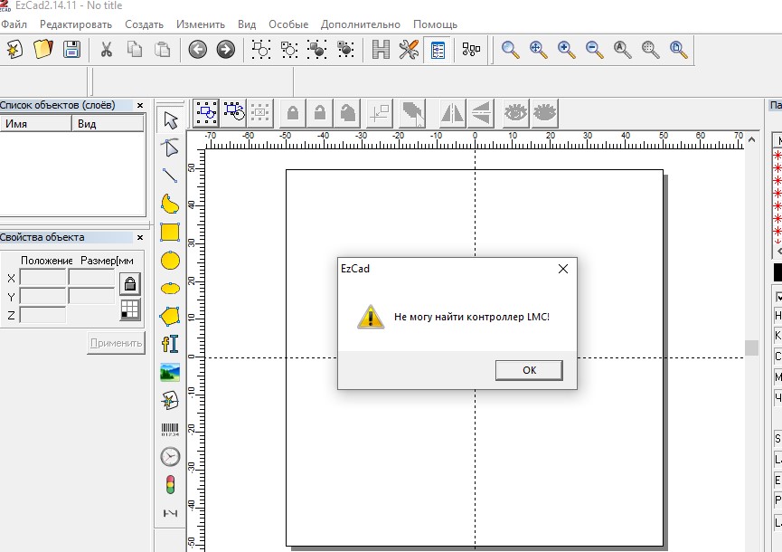The width and height of the screenshot is (782, 552).
Task: Select the rectangle drawing tool
Action: point(170,233)
